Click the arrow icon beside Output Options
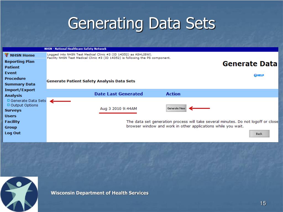The height and width of the screenshot is (212, 283). 8,105
